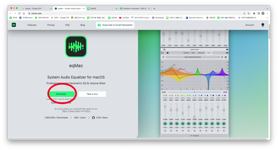Screen dimensions: 278x150
Task: Click the browser forward arrow
Action: click(15, 13)
